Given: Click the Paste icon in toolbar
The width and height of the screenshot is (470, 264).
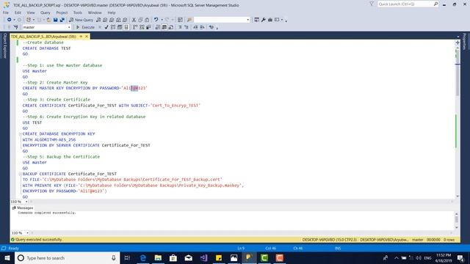Looking at the screenshot, I should point(147,20).
